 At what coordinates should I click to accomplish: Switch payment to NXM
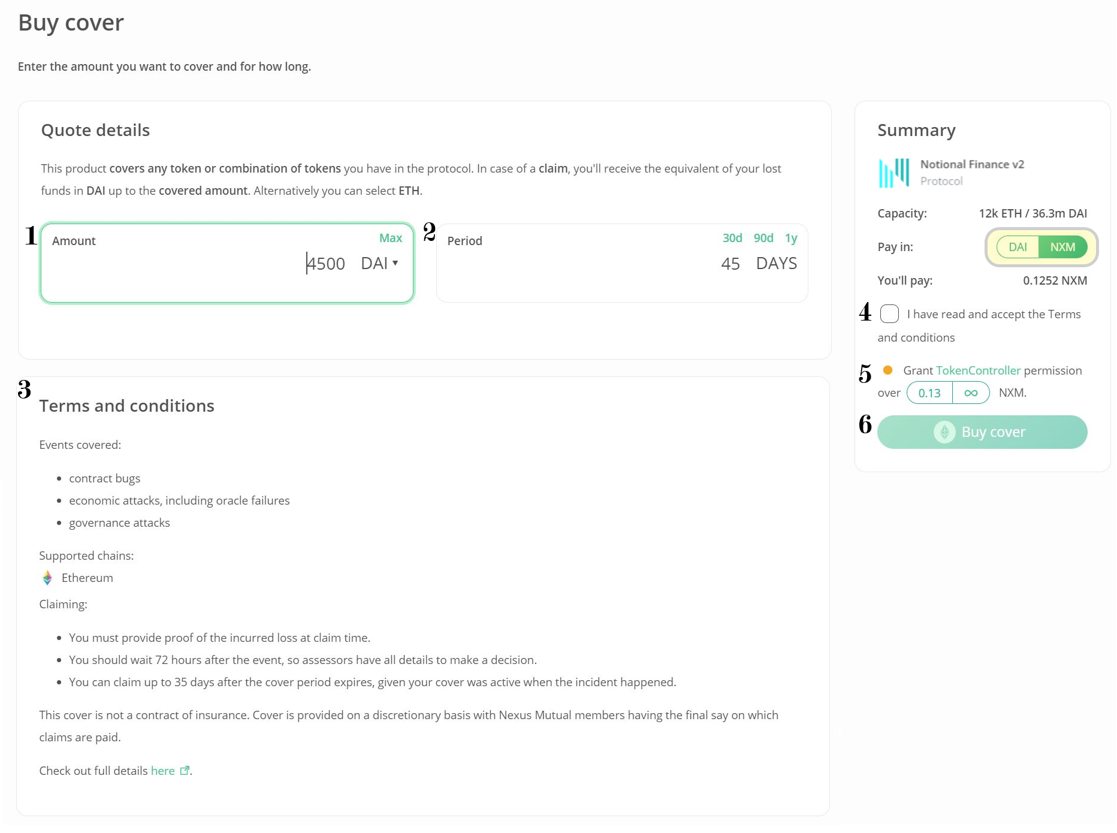click(1062, 247)
